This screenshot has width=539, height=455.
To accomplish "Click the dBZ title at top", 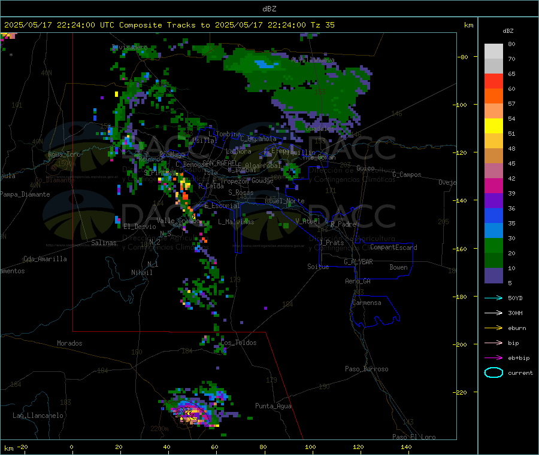I will tap(269, 9).
